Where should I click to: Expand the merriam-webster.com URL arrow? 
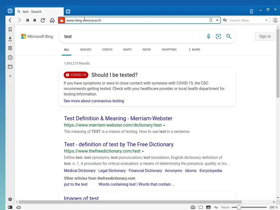(164, 125)
